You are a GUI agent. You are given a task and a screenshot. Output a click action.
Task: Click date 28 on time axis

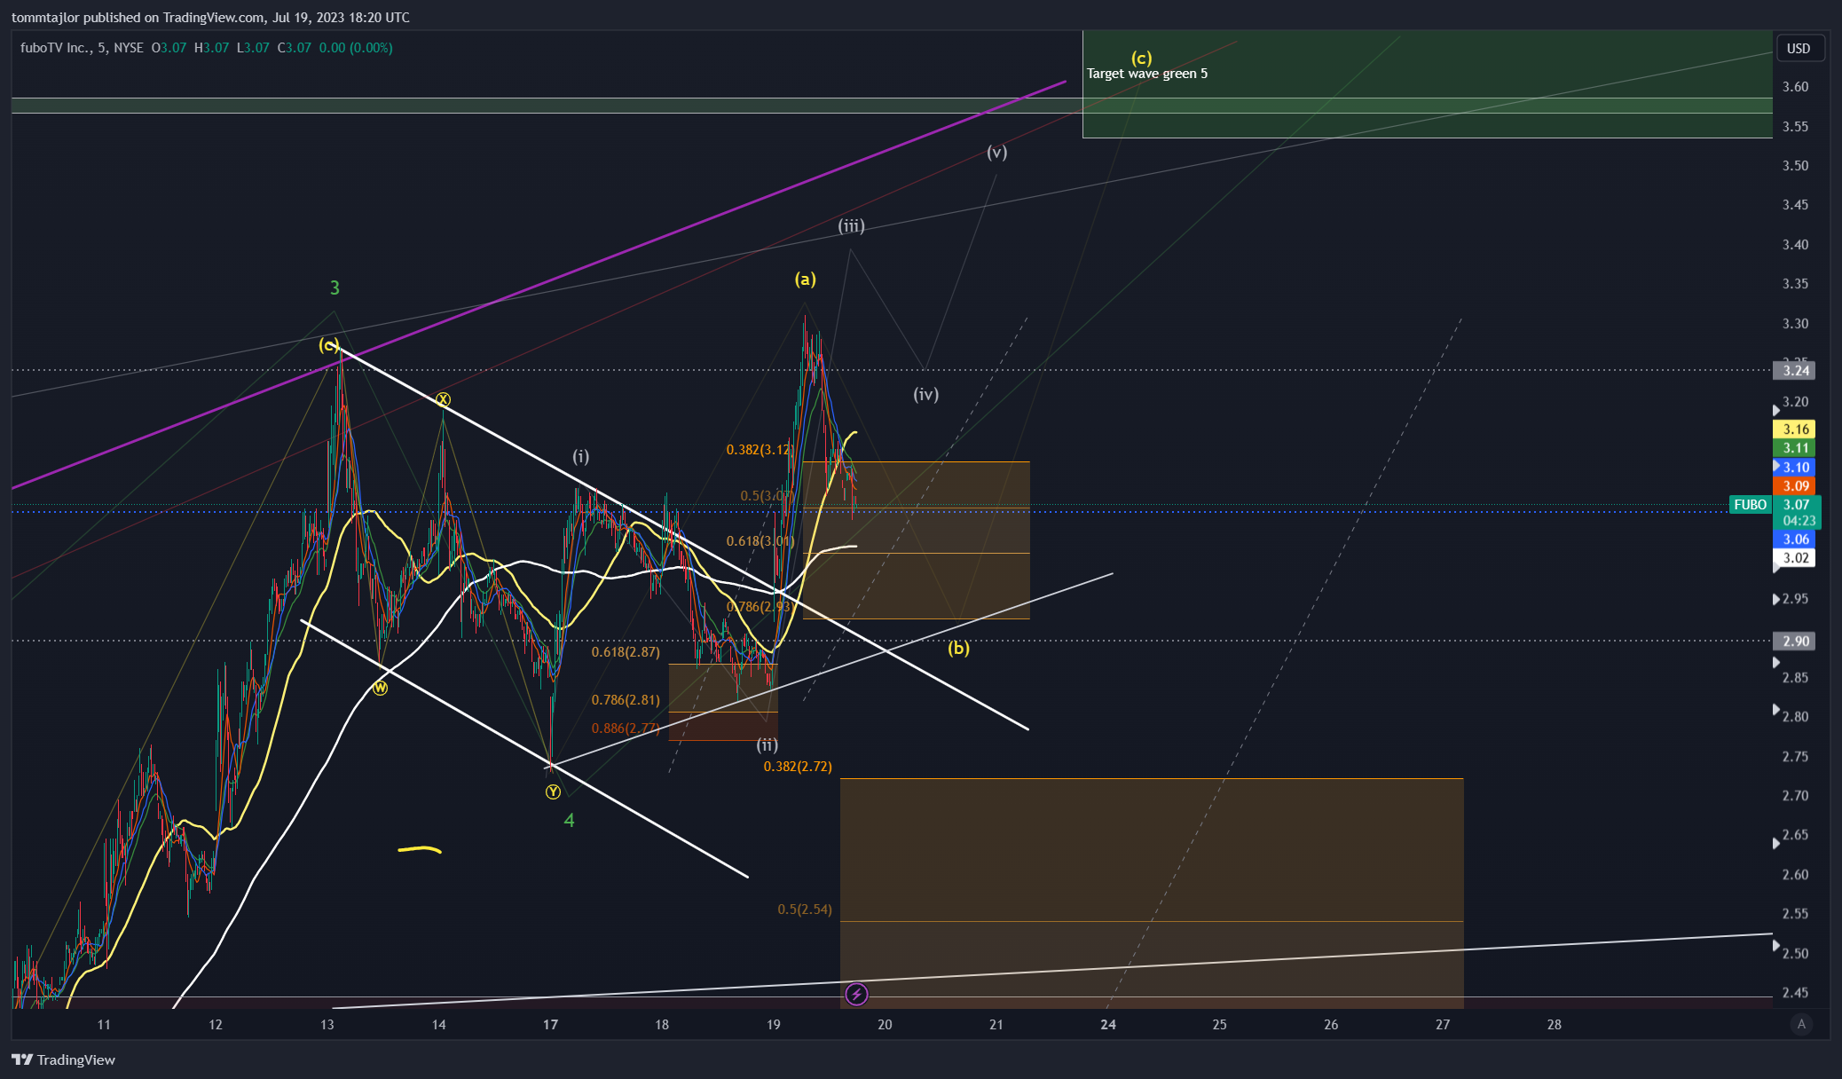click(x=1555, y=1024)
